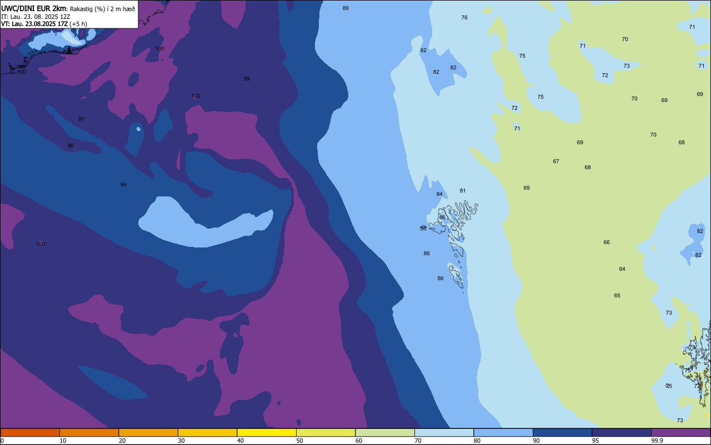Click the humidity value 67 on the map
This screenshot has height=445, width=711.
[556, 161]
